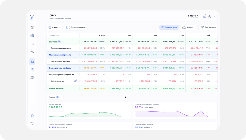Open the presentation chart sidebar icon

coord(32,78)
